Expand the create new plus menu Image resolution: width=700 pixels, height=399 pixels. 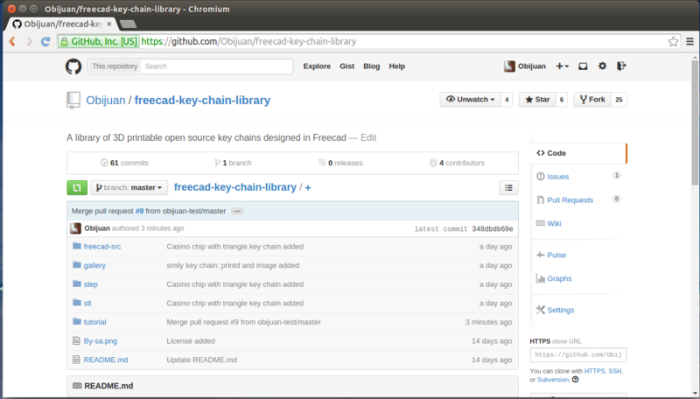563,66
